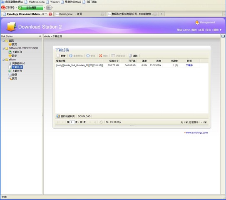Sort by 狀態 column header

[189, 61]
